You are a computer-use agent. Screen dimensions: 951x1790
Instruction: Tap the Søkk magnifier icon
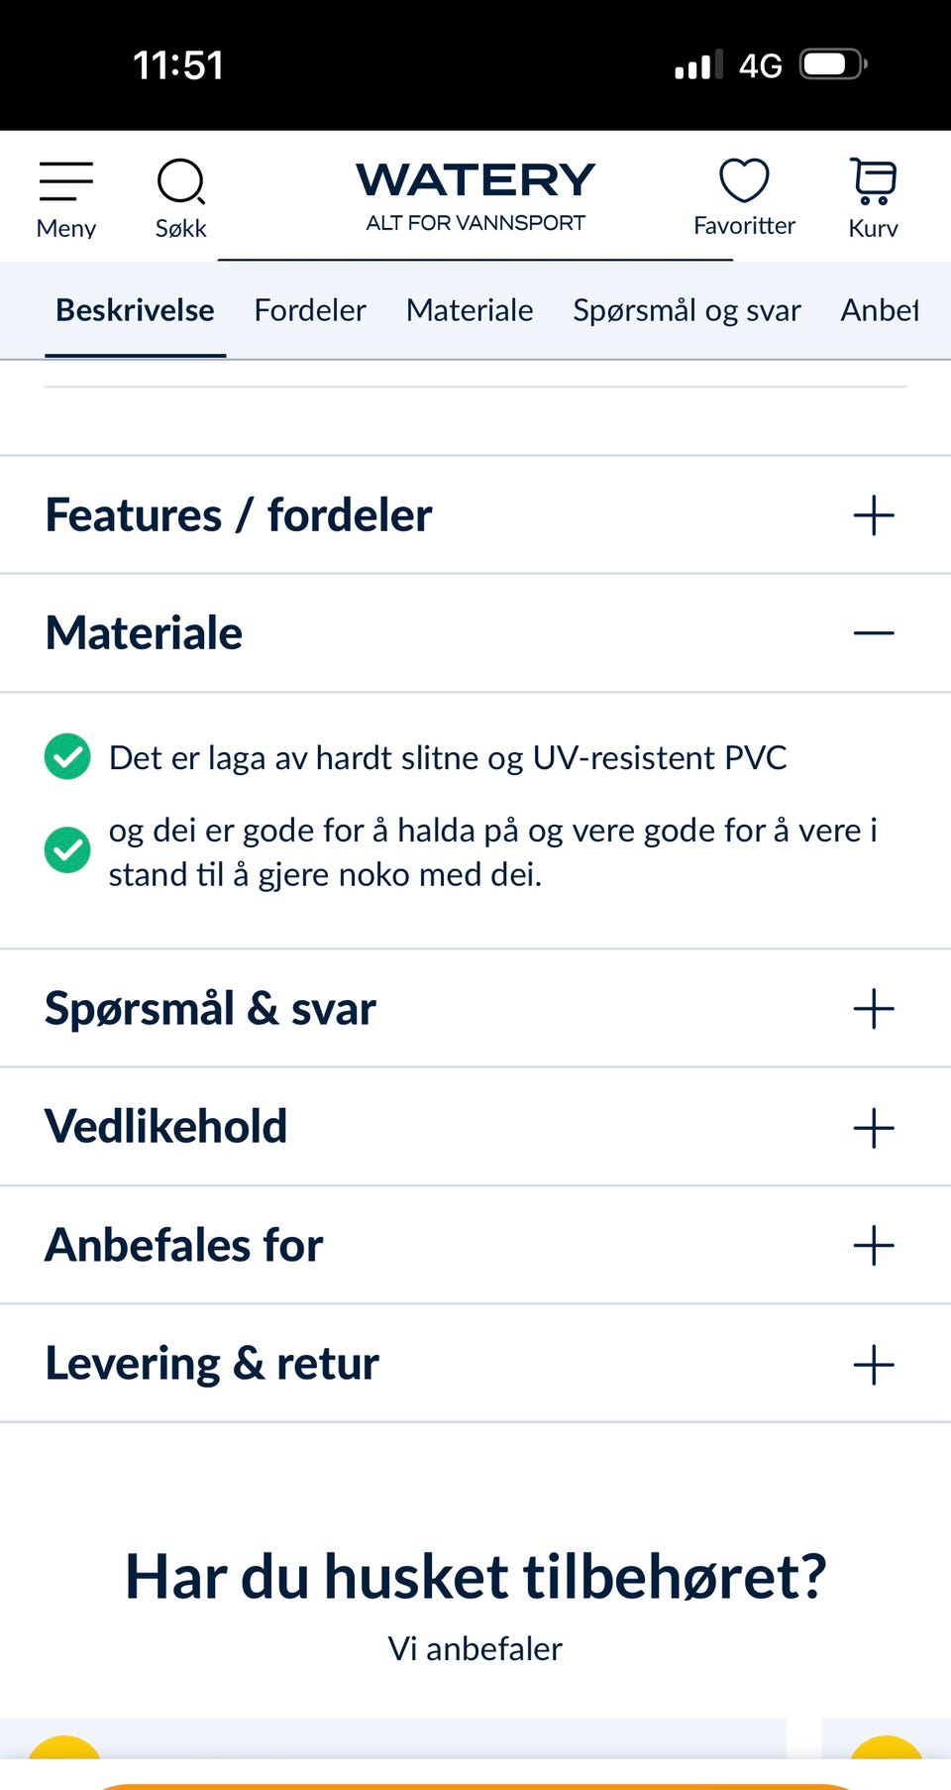click(181, 181)
